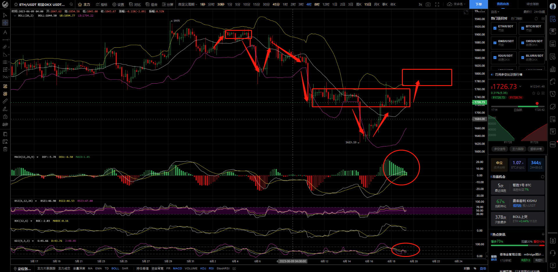This screenshot has width=558, height=272.
Task: Open the customer support headset icon
Action: pyautogui.click(x=553, y=253)
